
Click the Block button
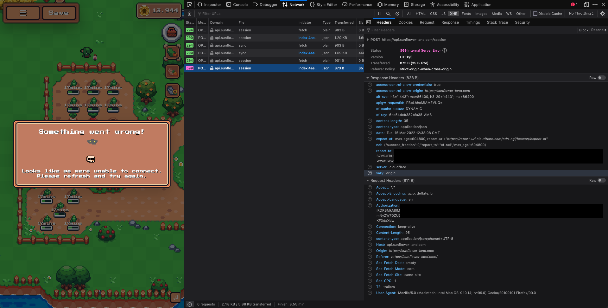(x=584, y=30)
